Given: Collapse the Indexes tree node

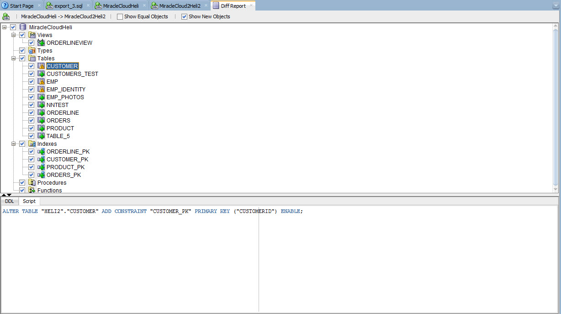Looking at the screenshot, I should 14,144.
